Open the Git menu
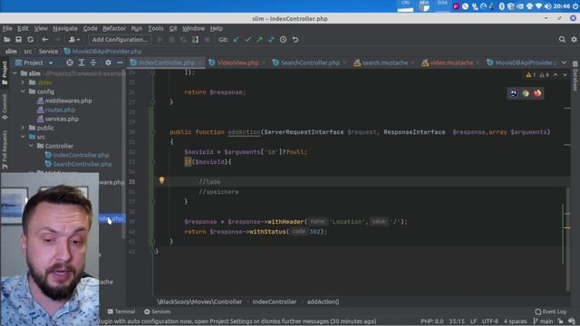 pyautogui.click(x=173, y=28)
